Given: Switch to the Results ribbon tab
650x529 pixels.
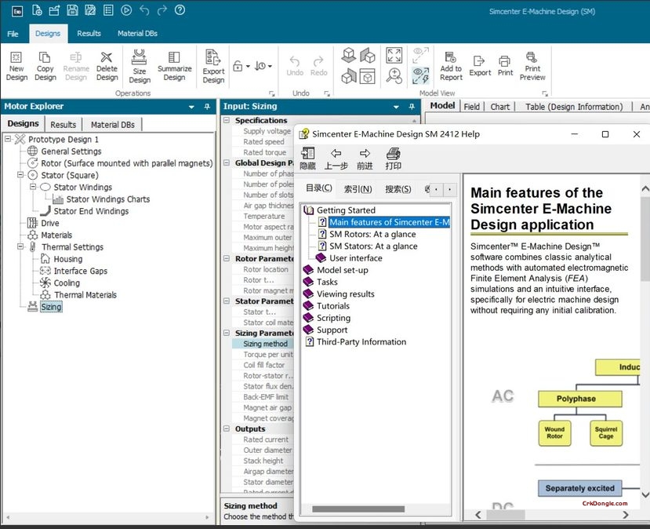Looking at the screenshot, I should (x=89, y=34).
